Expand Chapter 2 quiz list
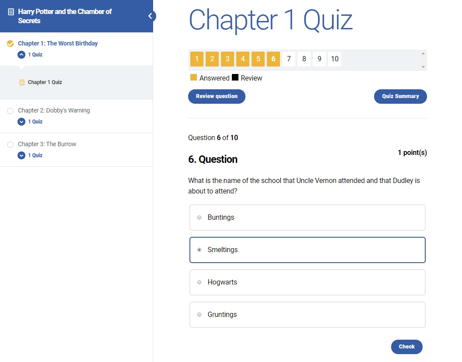The height and width of the screenshot is (362, 462). pyautogui.click(x=21, y=122)
